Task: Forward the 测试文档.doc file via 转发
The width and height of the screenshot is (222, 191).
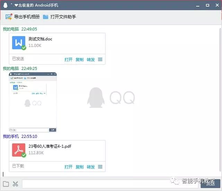Action: tap(91, 59)
